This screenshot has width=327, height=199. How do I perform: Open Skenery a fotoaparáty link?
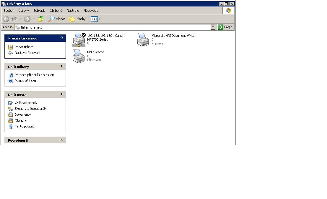pos(31,109)
